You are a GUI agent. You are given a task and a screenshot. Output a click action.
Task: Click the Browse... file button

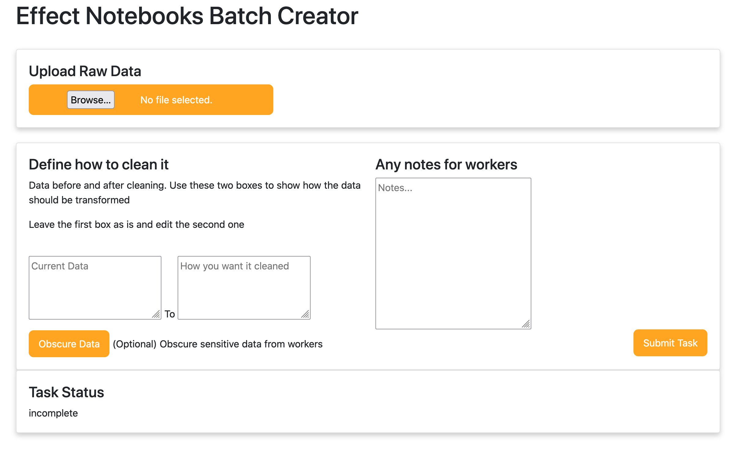[x=91, y=100]
